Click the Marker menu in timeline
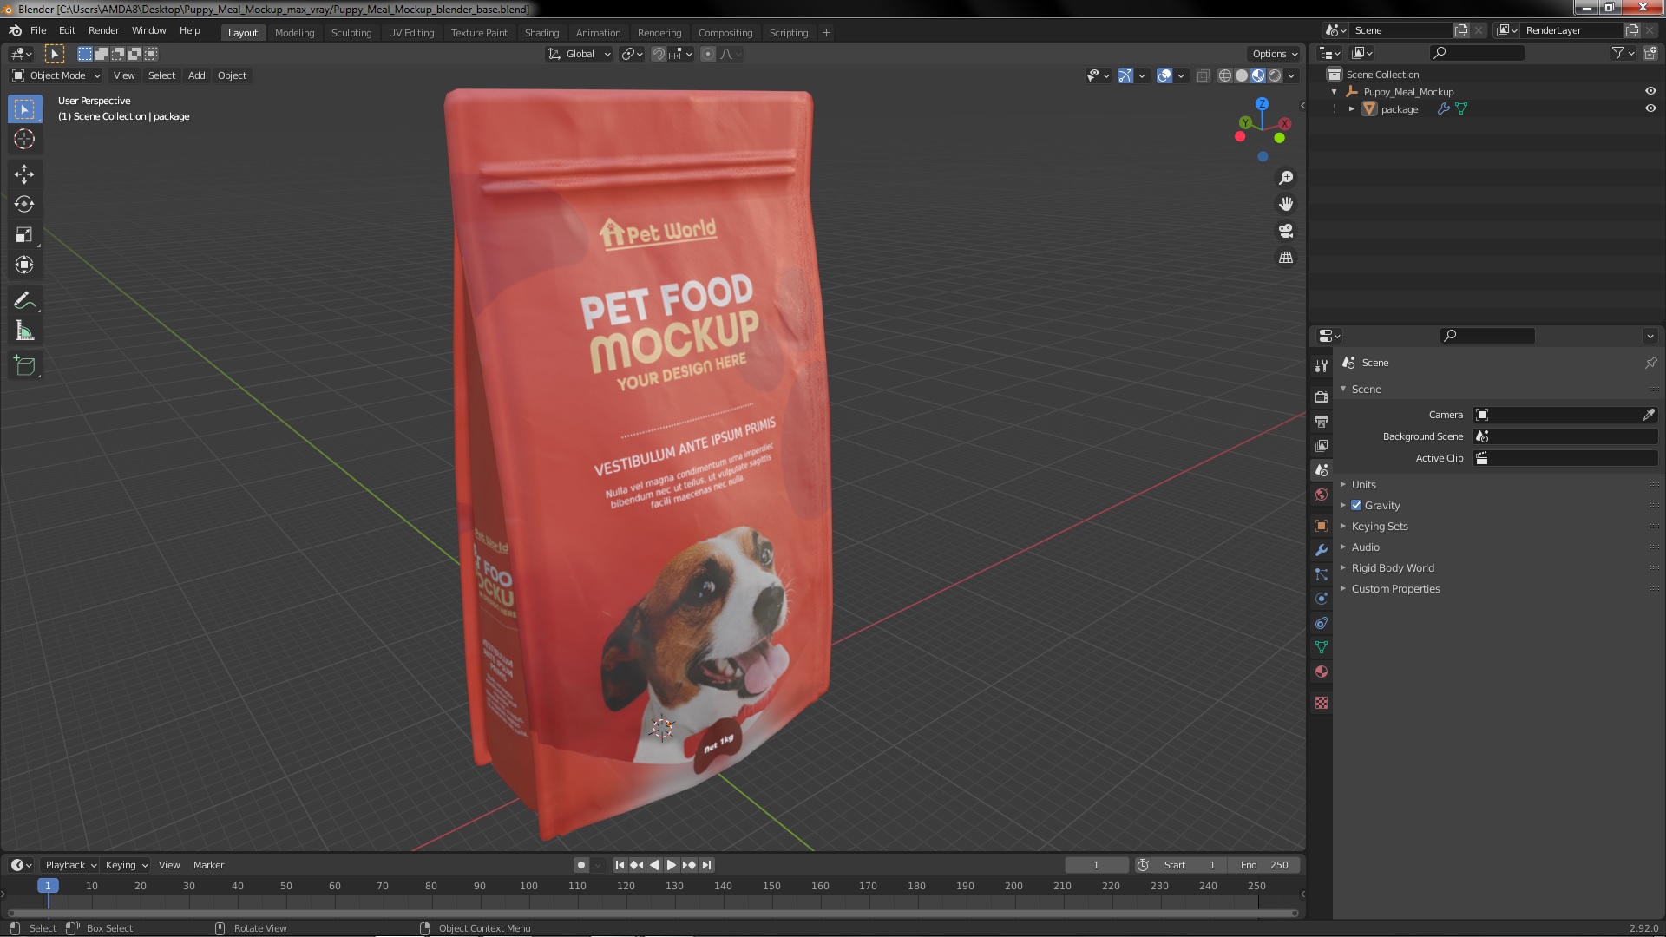Viewport: 1666px width, 937px height. point(208,865)
